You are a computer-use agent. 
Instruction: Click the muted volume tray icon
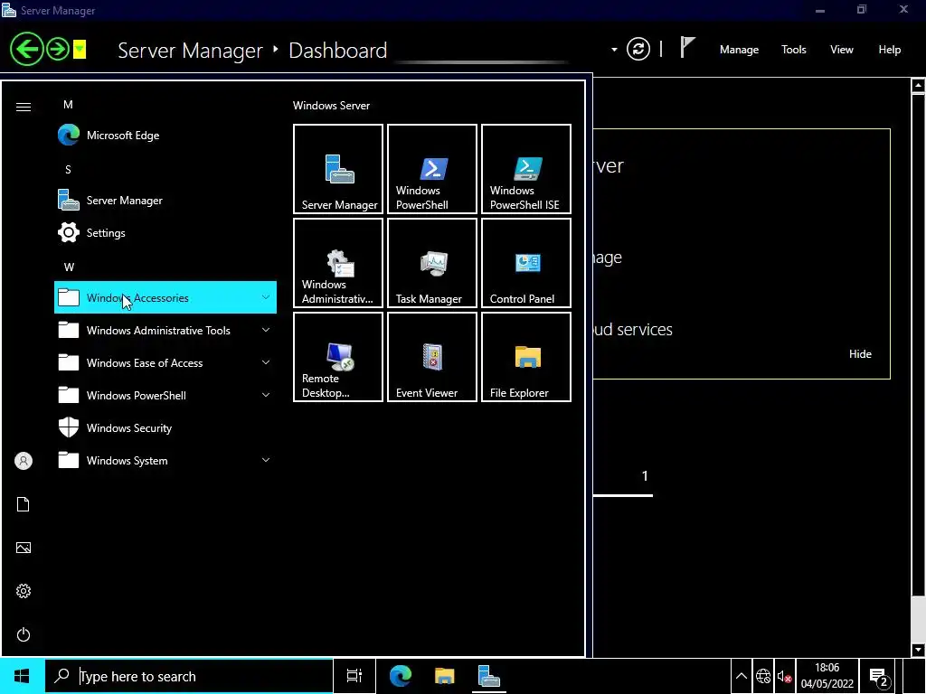click(x=784, y=676)
